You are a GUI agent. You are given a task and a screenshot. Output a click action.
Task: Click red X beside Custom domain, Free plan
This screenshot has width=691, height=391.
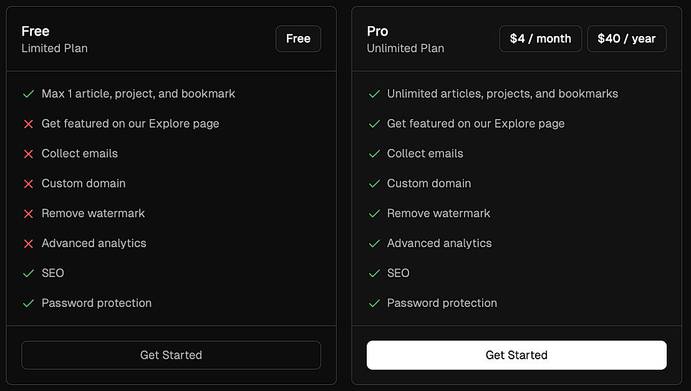(x=28, y=184)
